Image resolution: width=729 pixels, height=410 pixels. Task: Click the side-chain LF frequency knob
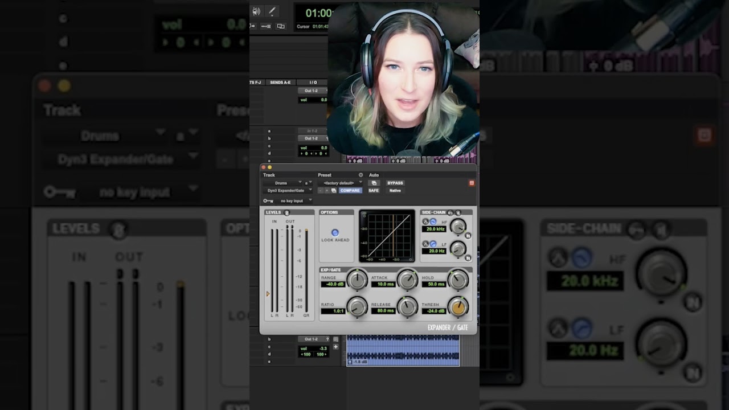(458, 249)
